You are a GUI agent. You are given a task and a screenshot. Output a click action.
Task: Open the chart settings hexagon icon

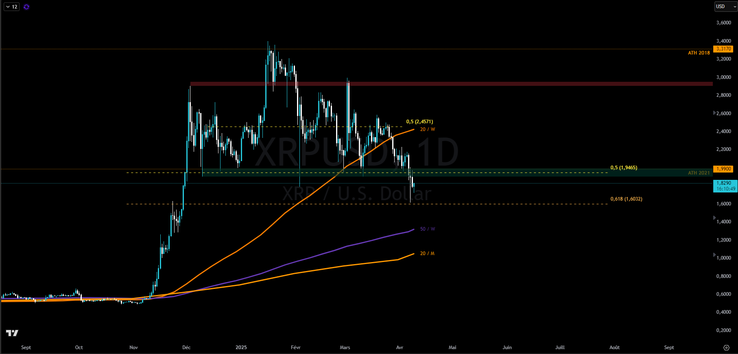(726, 347)
